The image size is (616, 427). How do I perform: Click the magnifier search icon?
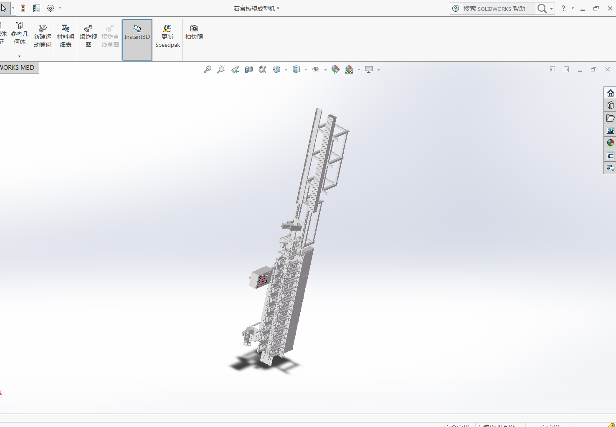(542, 8)
